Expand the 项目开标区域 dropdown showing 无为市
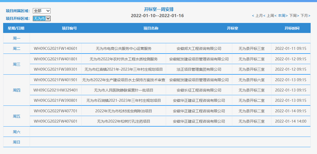 click(42, 18)
